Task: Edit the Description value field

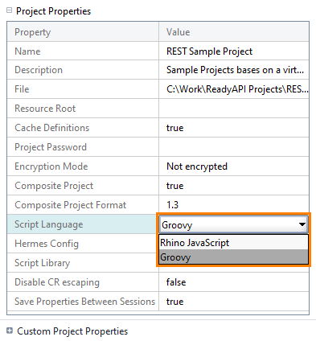Action: tap(234, 70)
